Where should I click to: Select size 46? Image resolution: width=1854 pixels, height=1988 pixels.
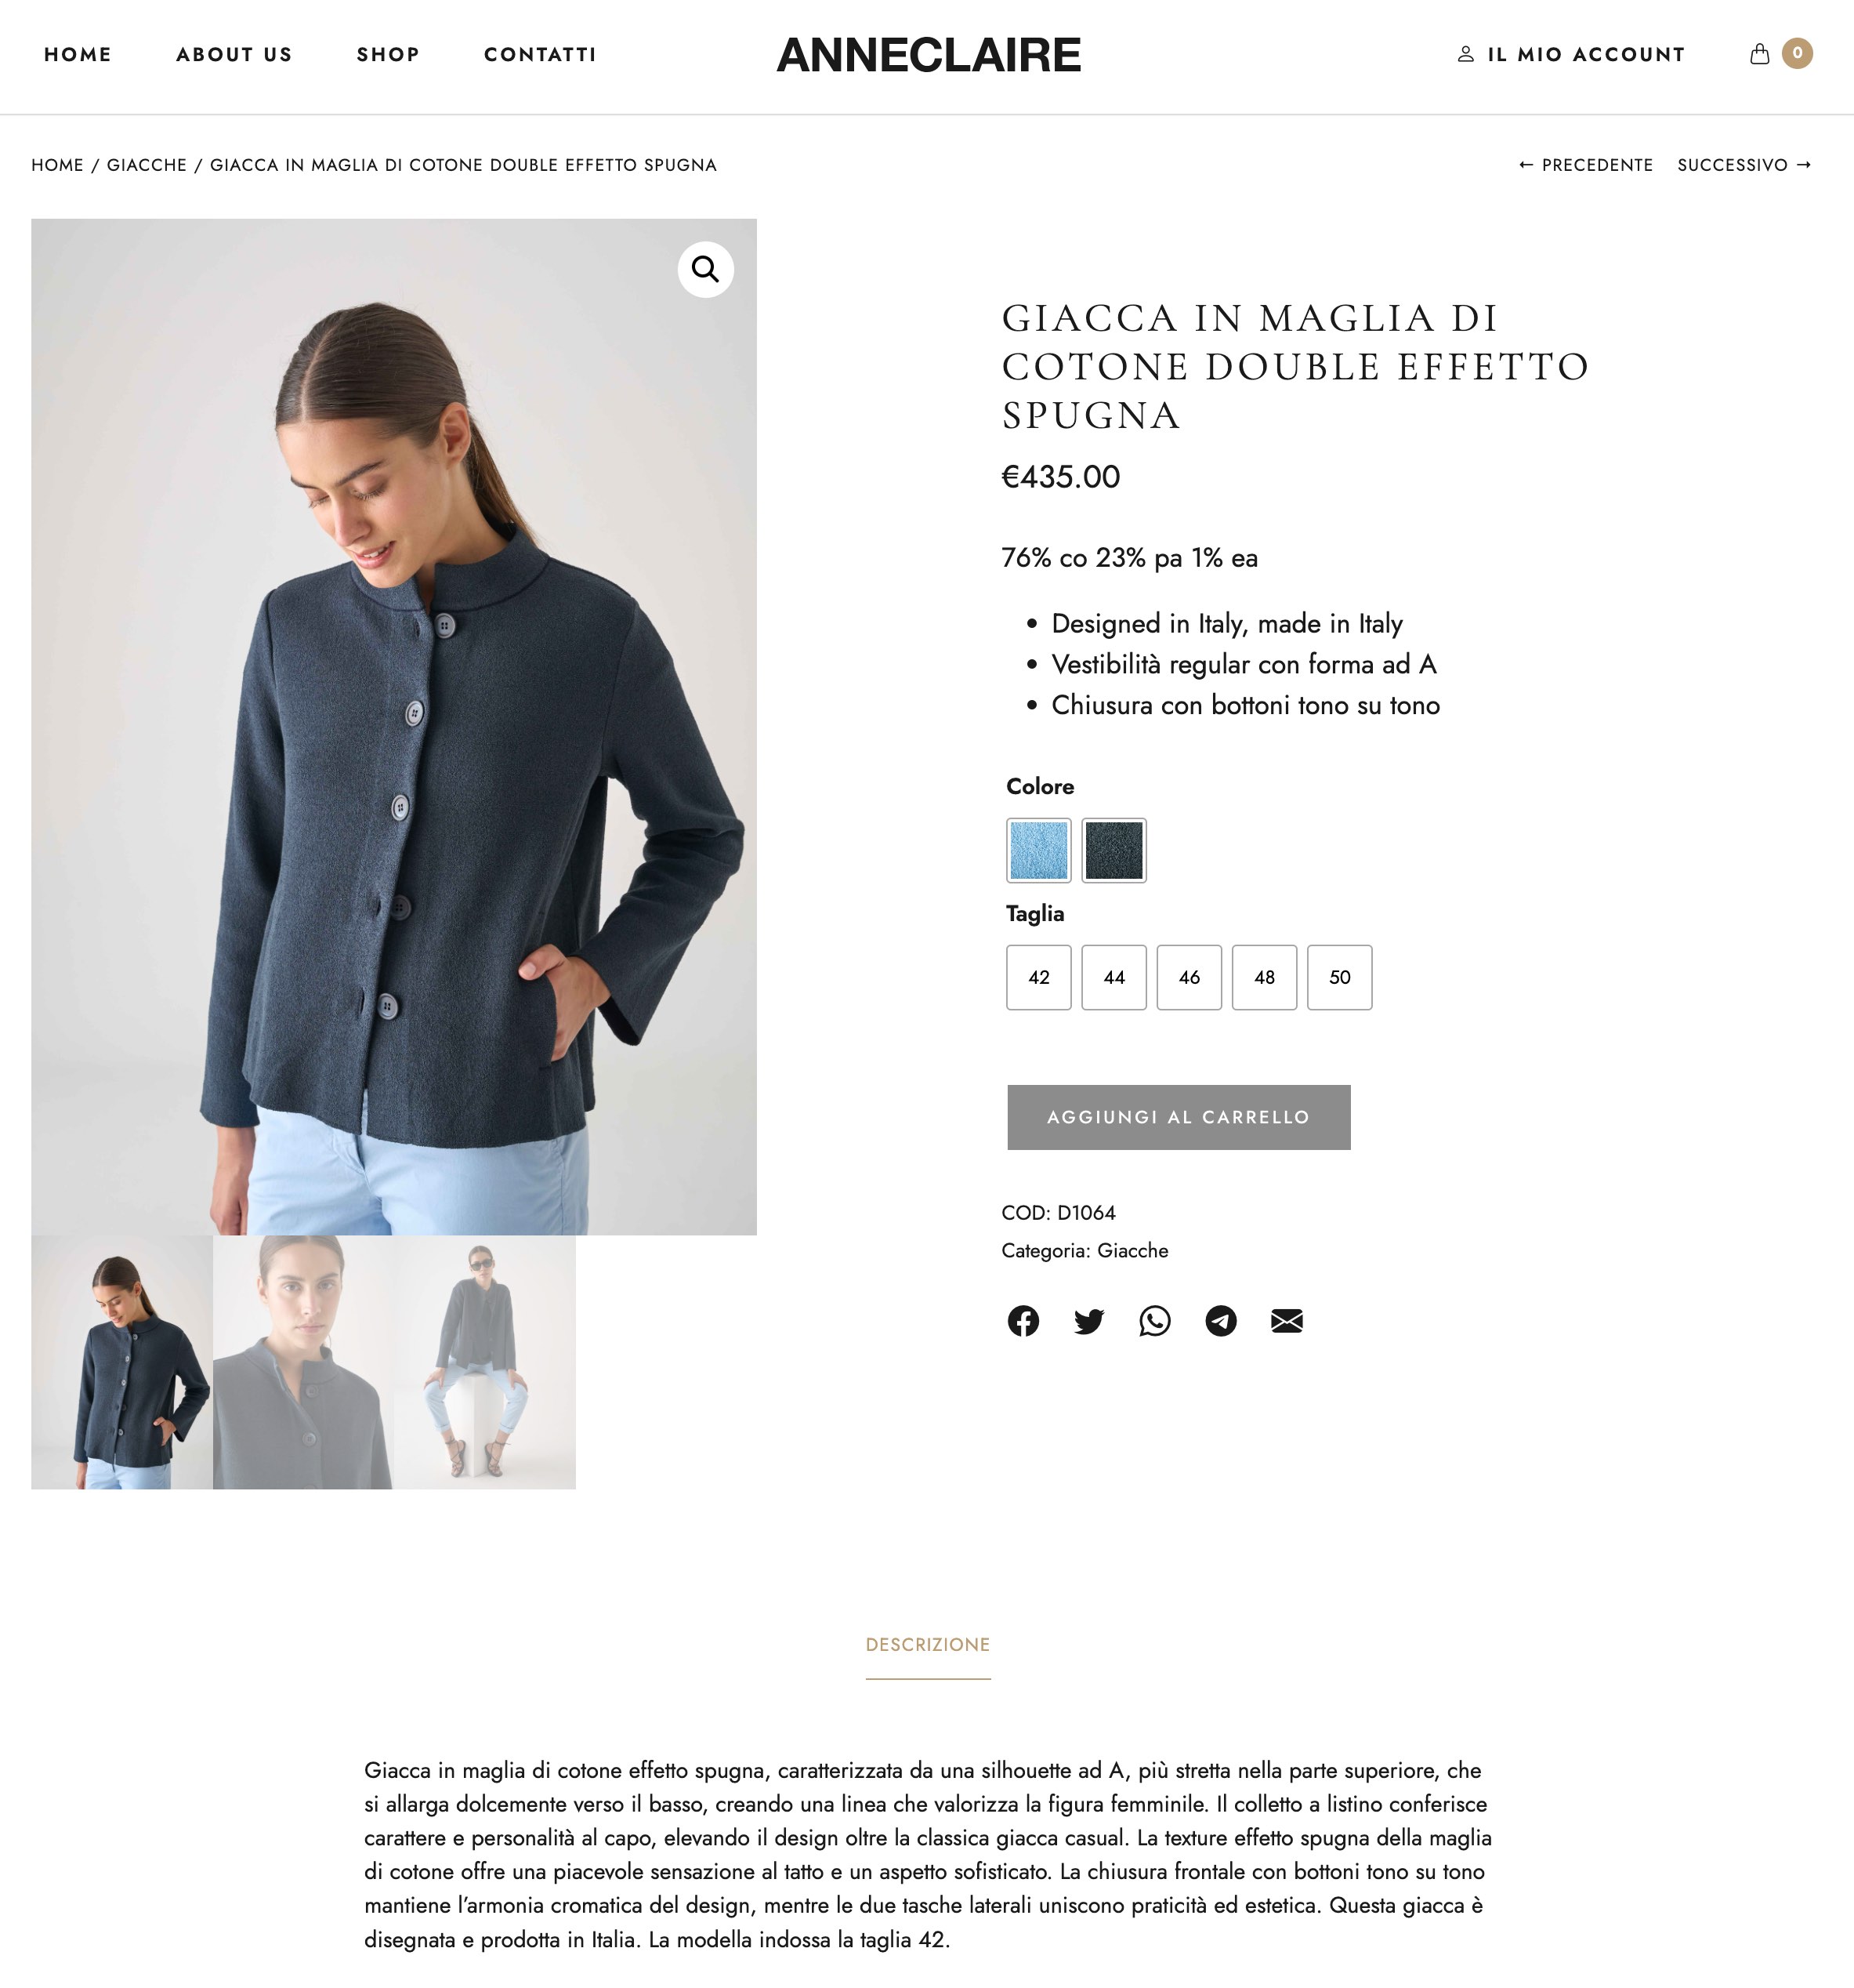point(1190,977)
